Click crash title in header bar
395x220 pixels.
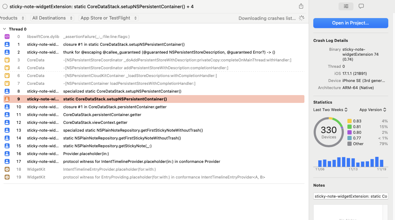[x=102, y=6]
